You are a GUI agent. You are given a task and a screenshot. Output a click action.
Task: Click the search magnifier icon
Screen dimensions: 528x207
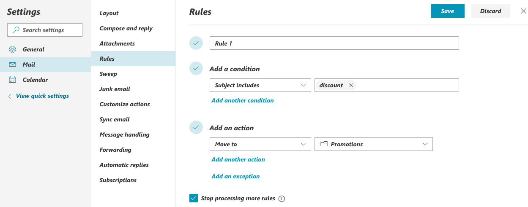(x=16, y=30)
